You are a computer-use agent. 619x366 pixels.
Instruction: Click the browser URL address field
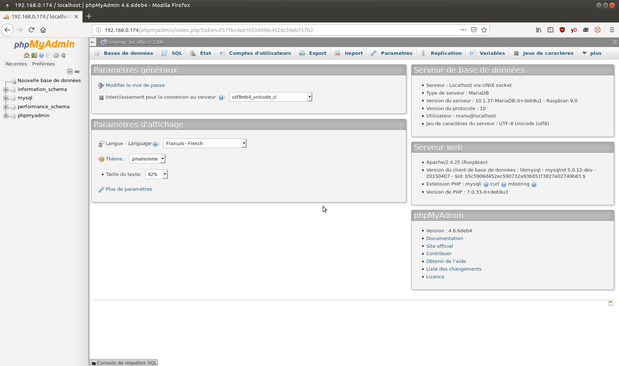276,30
